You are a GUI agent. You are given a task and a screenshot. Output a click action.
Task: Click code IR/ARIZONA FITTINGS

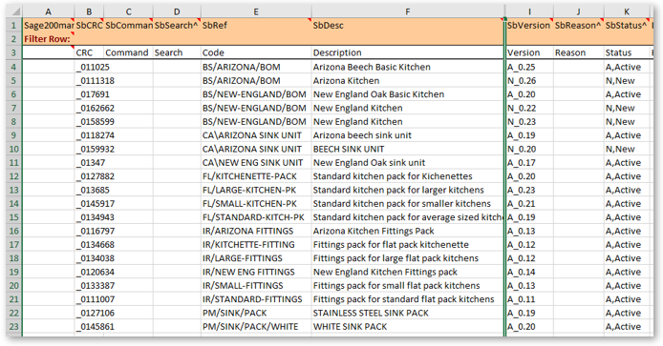(x=256, y=231)
